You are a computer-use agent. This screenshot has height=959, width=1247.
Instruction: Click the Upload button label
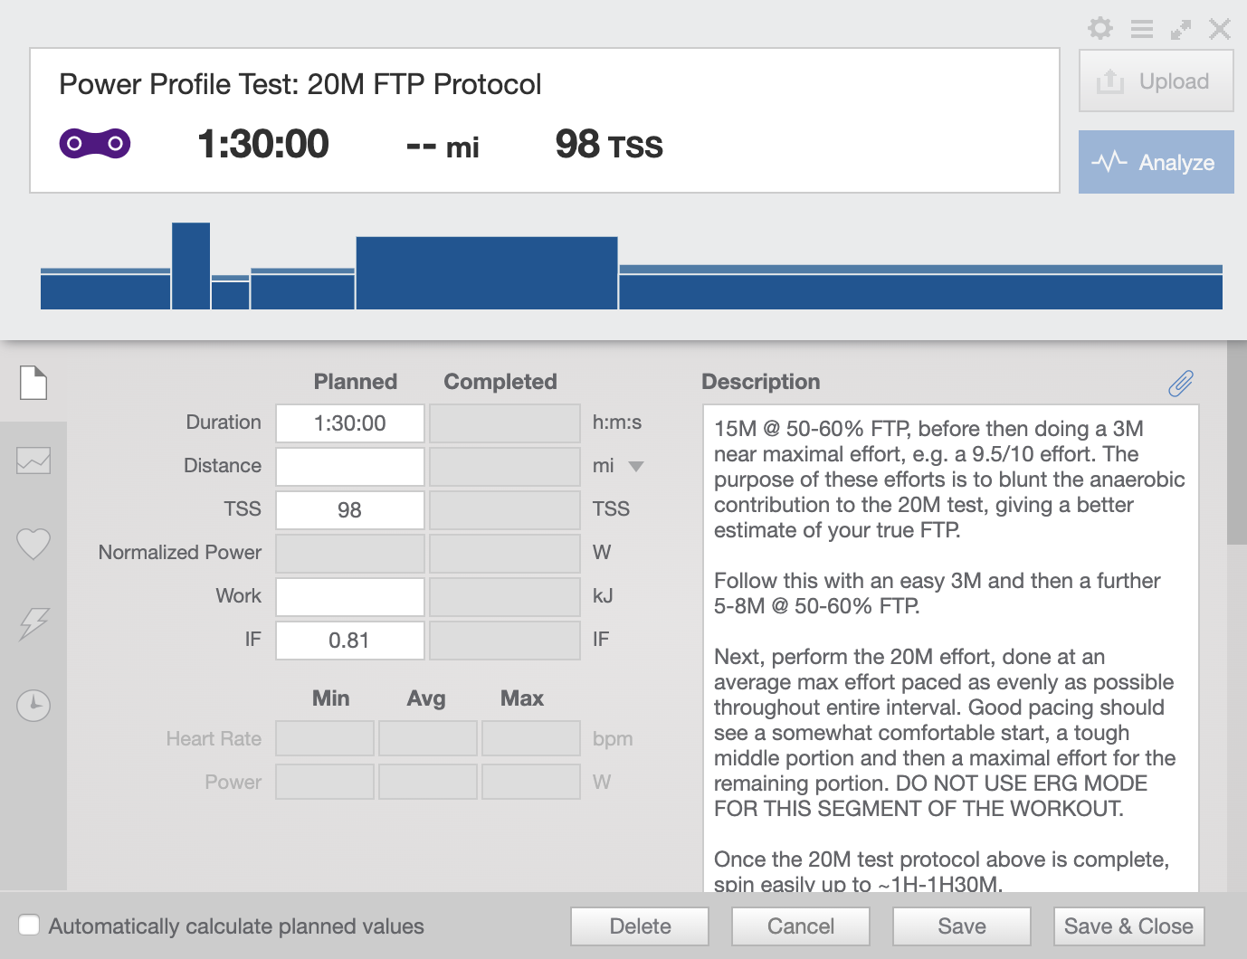coord(1174,81)
